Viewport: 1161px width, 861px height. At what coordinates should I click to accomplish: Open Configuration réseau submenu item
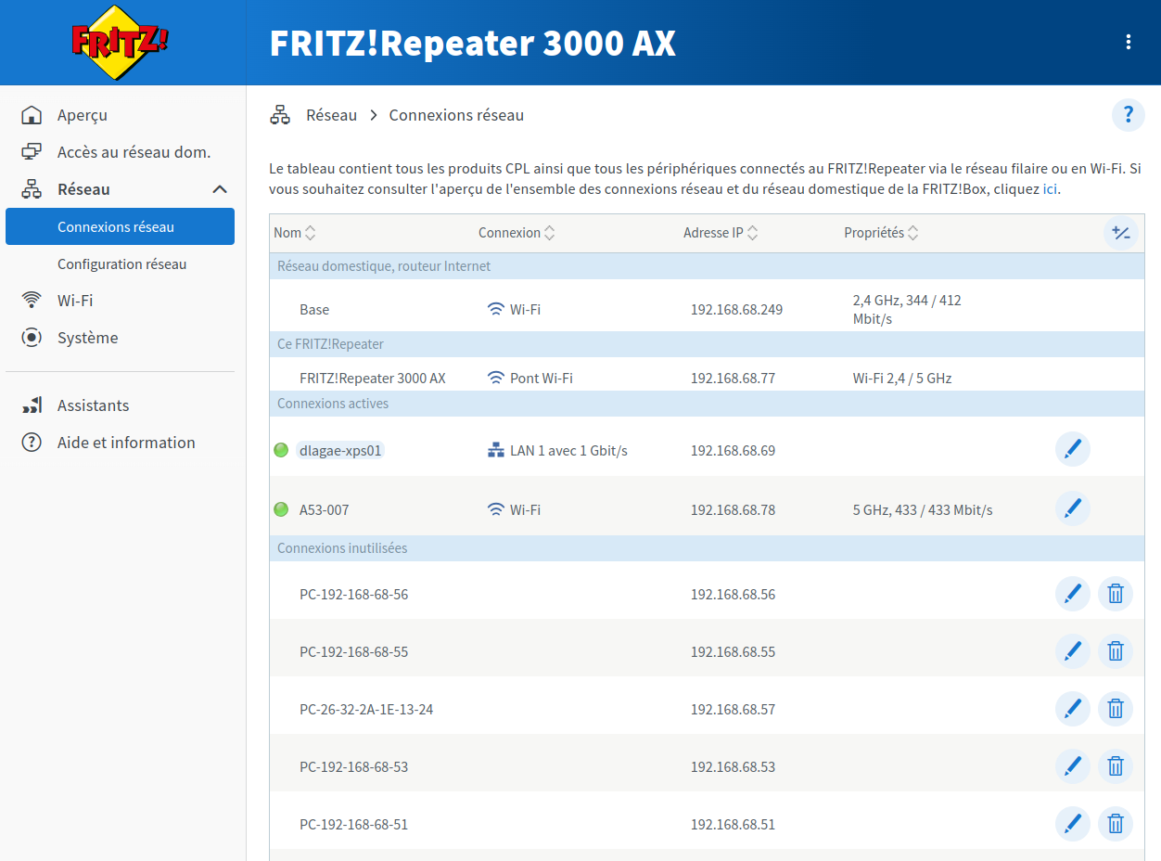[x=120, y=263]
